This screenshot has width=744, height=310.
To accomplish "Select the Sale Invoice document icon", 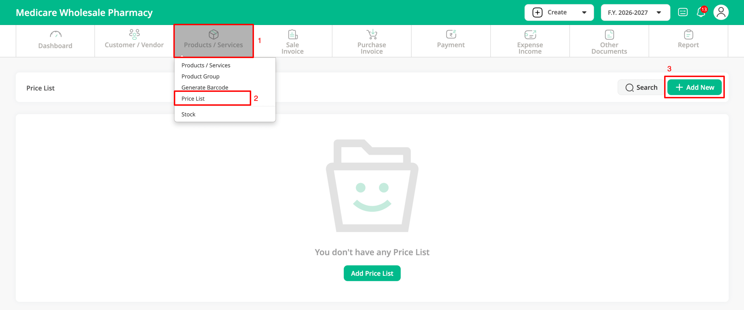I will click(x=292, y=35).
